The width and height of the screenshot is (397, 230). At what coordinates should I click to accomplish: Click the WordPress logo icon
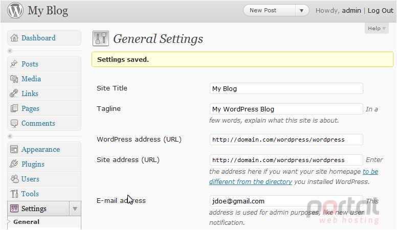(x=15, y=10)
